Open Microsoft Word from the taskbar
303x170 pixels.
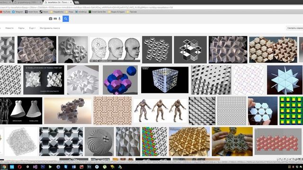point(74,167)
